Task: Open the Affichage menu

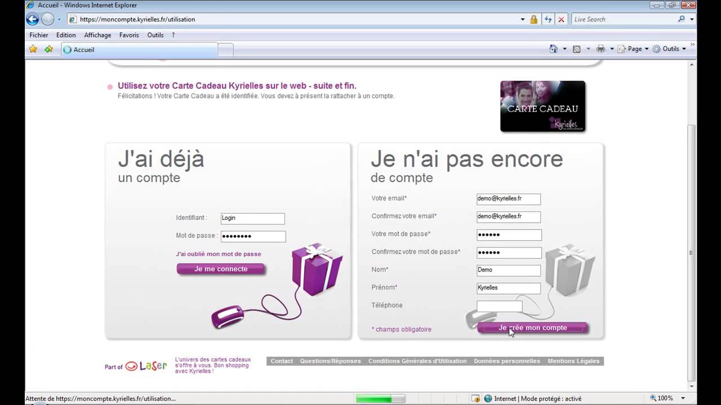Action: [97, 35]
